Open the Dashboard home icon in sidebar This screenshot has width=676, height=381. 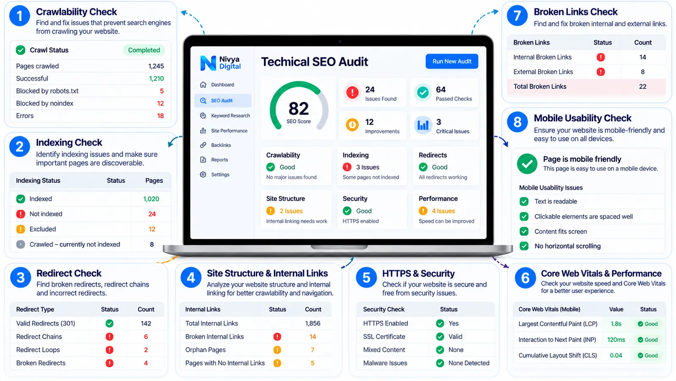coord(203,85)
